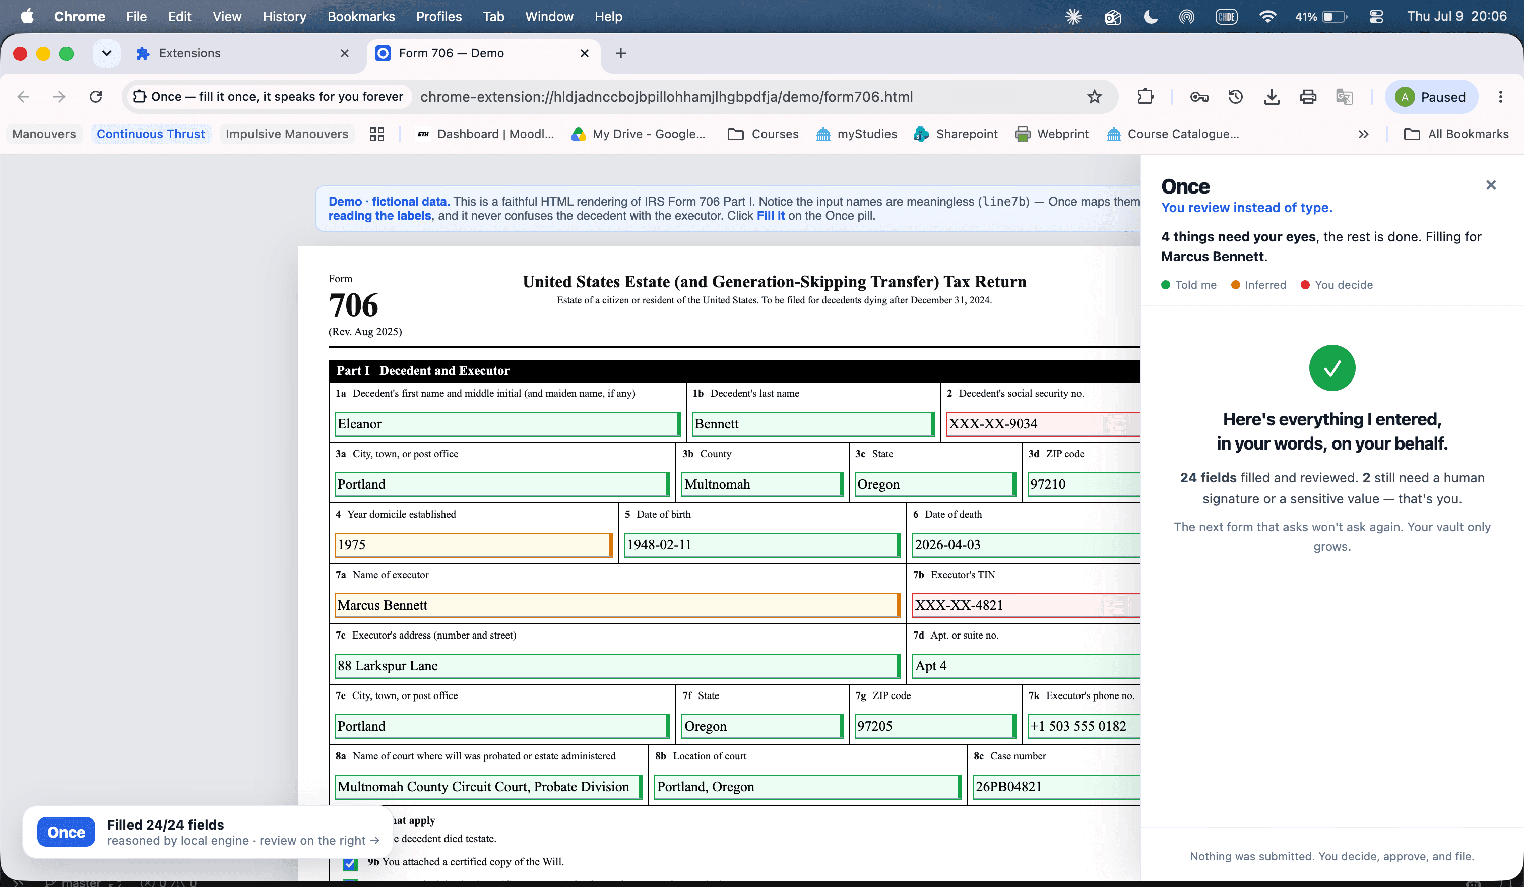Screen dimensions: 1524x887
Task: Click the blue Once pill button
Action: click(x=66, y=832)
